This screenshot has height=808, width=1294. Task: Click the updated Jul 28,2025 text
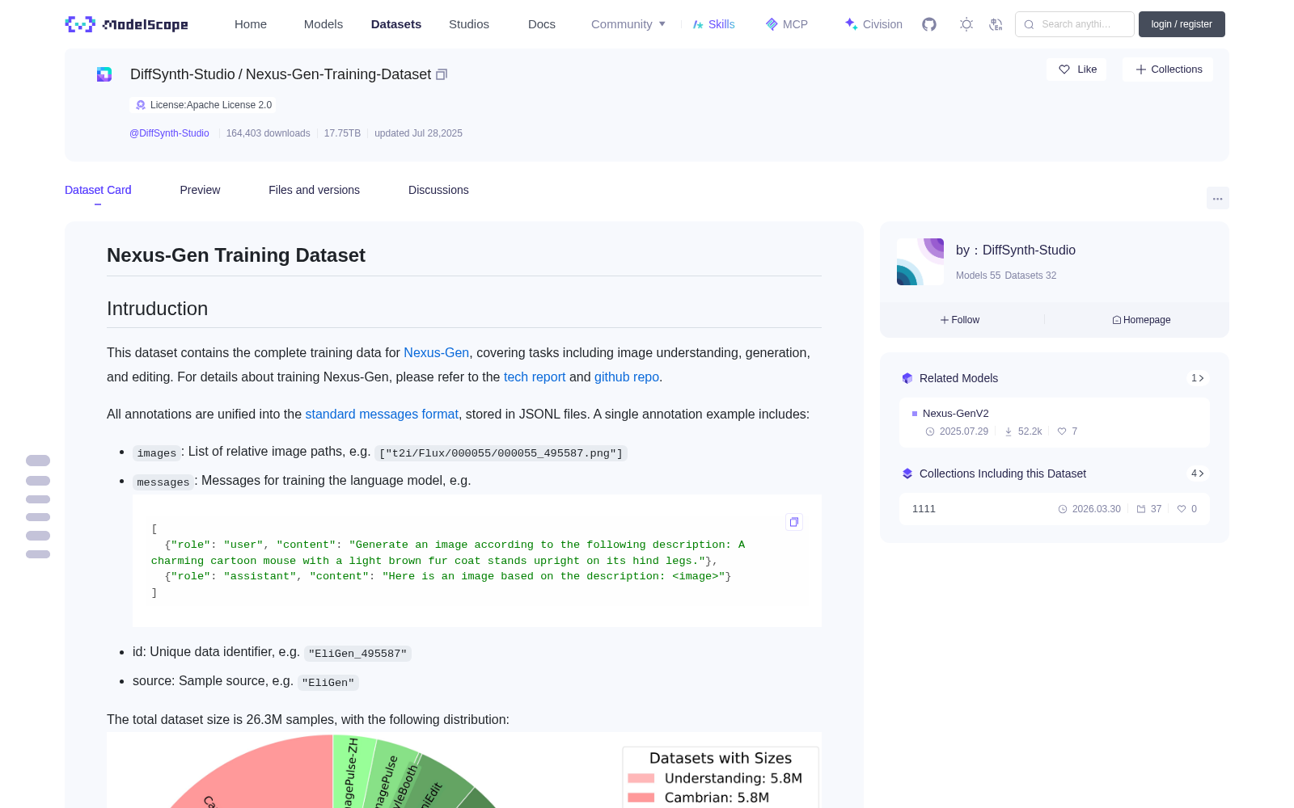click(418, 133)
